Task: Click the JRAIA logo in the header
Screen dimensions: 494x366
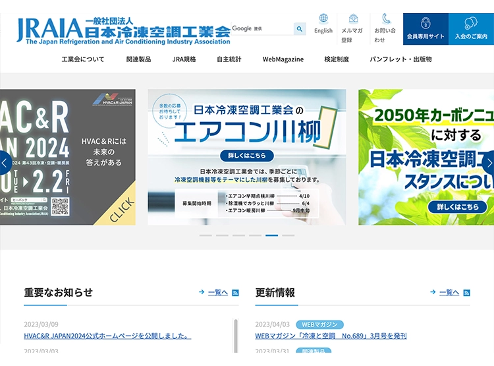Action: coord(124,30)
